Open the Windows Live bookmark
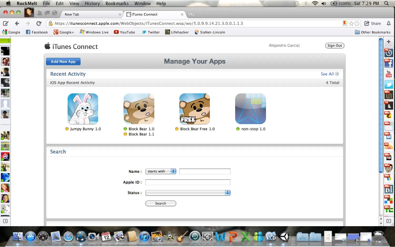 [x=94, y=32]
